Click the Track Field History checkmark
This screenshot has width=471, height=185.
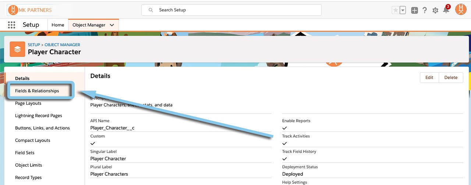(284, 159)
